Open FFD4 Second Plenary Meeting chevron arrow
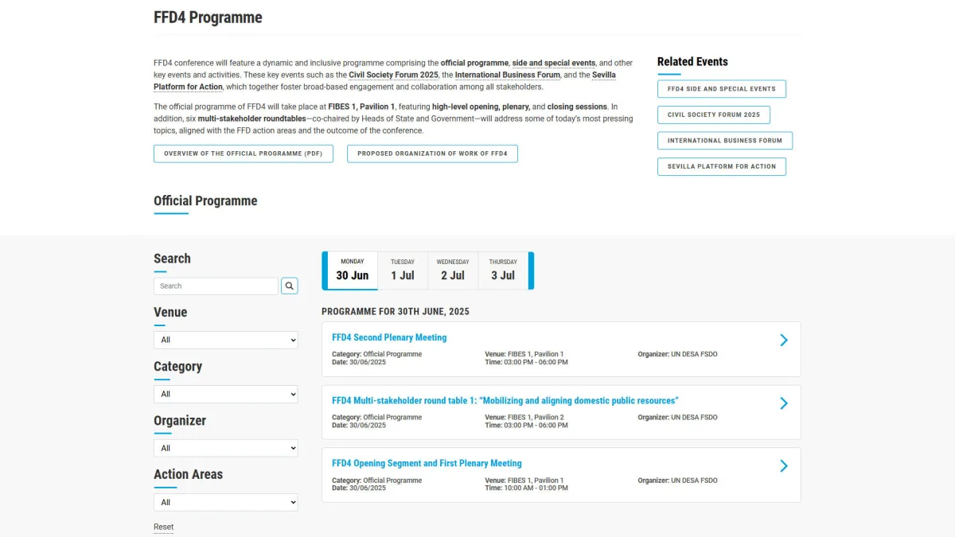The image size is (955, 537). (x=784, y=340)
